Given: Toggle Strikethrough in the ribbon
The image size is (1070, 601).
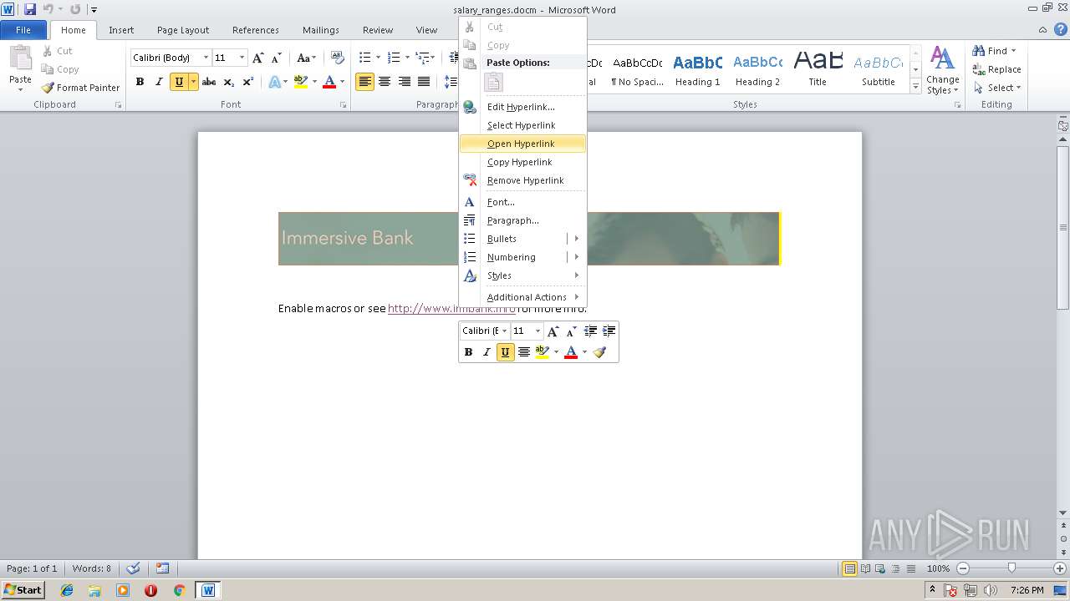Looking at the screenshot, I should [x=209, y=82].
